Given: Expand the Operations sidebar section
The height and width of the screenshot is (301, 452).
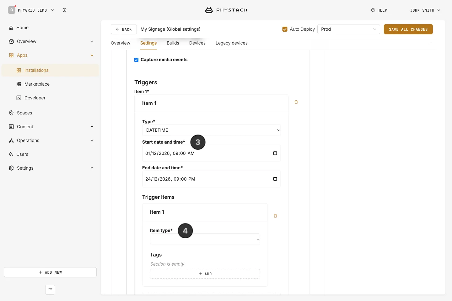Looking at the screenshot, I should (x=92, y=140).
